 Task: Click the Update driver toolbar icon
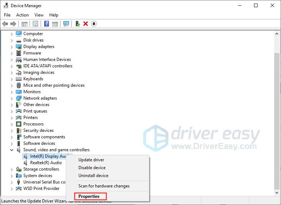[77, 24]
